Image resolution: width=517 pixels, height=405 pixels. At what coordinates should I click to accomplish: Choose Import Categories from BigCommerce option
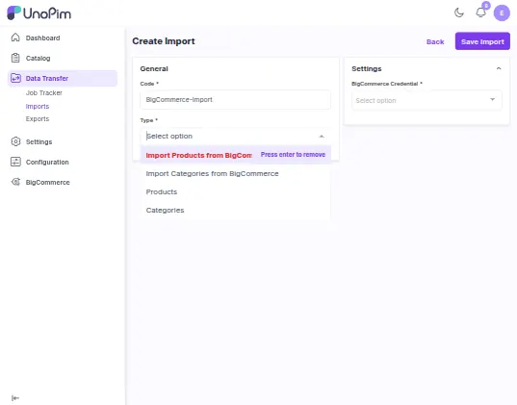[236, 174]
